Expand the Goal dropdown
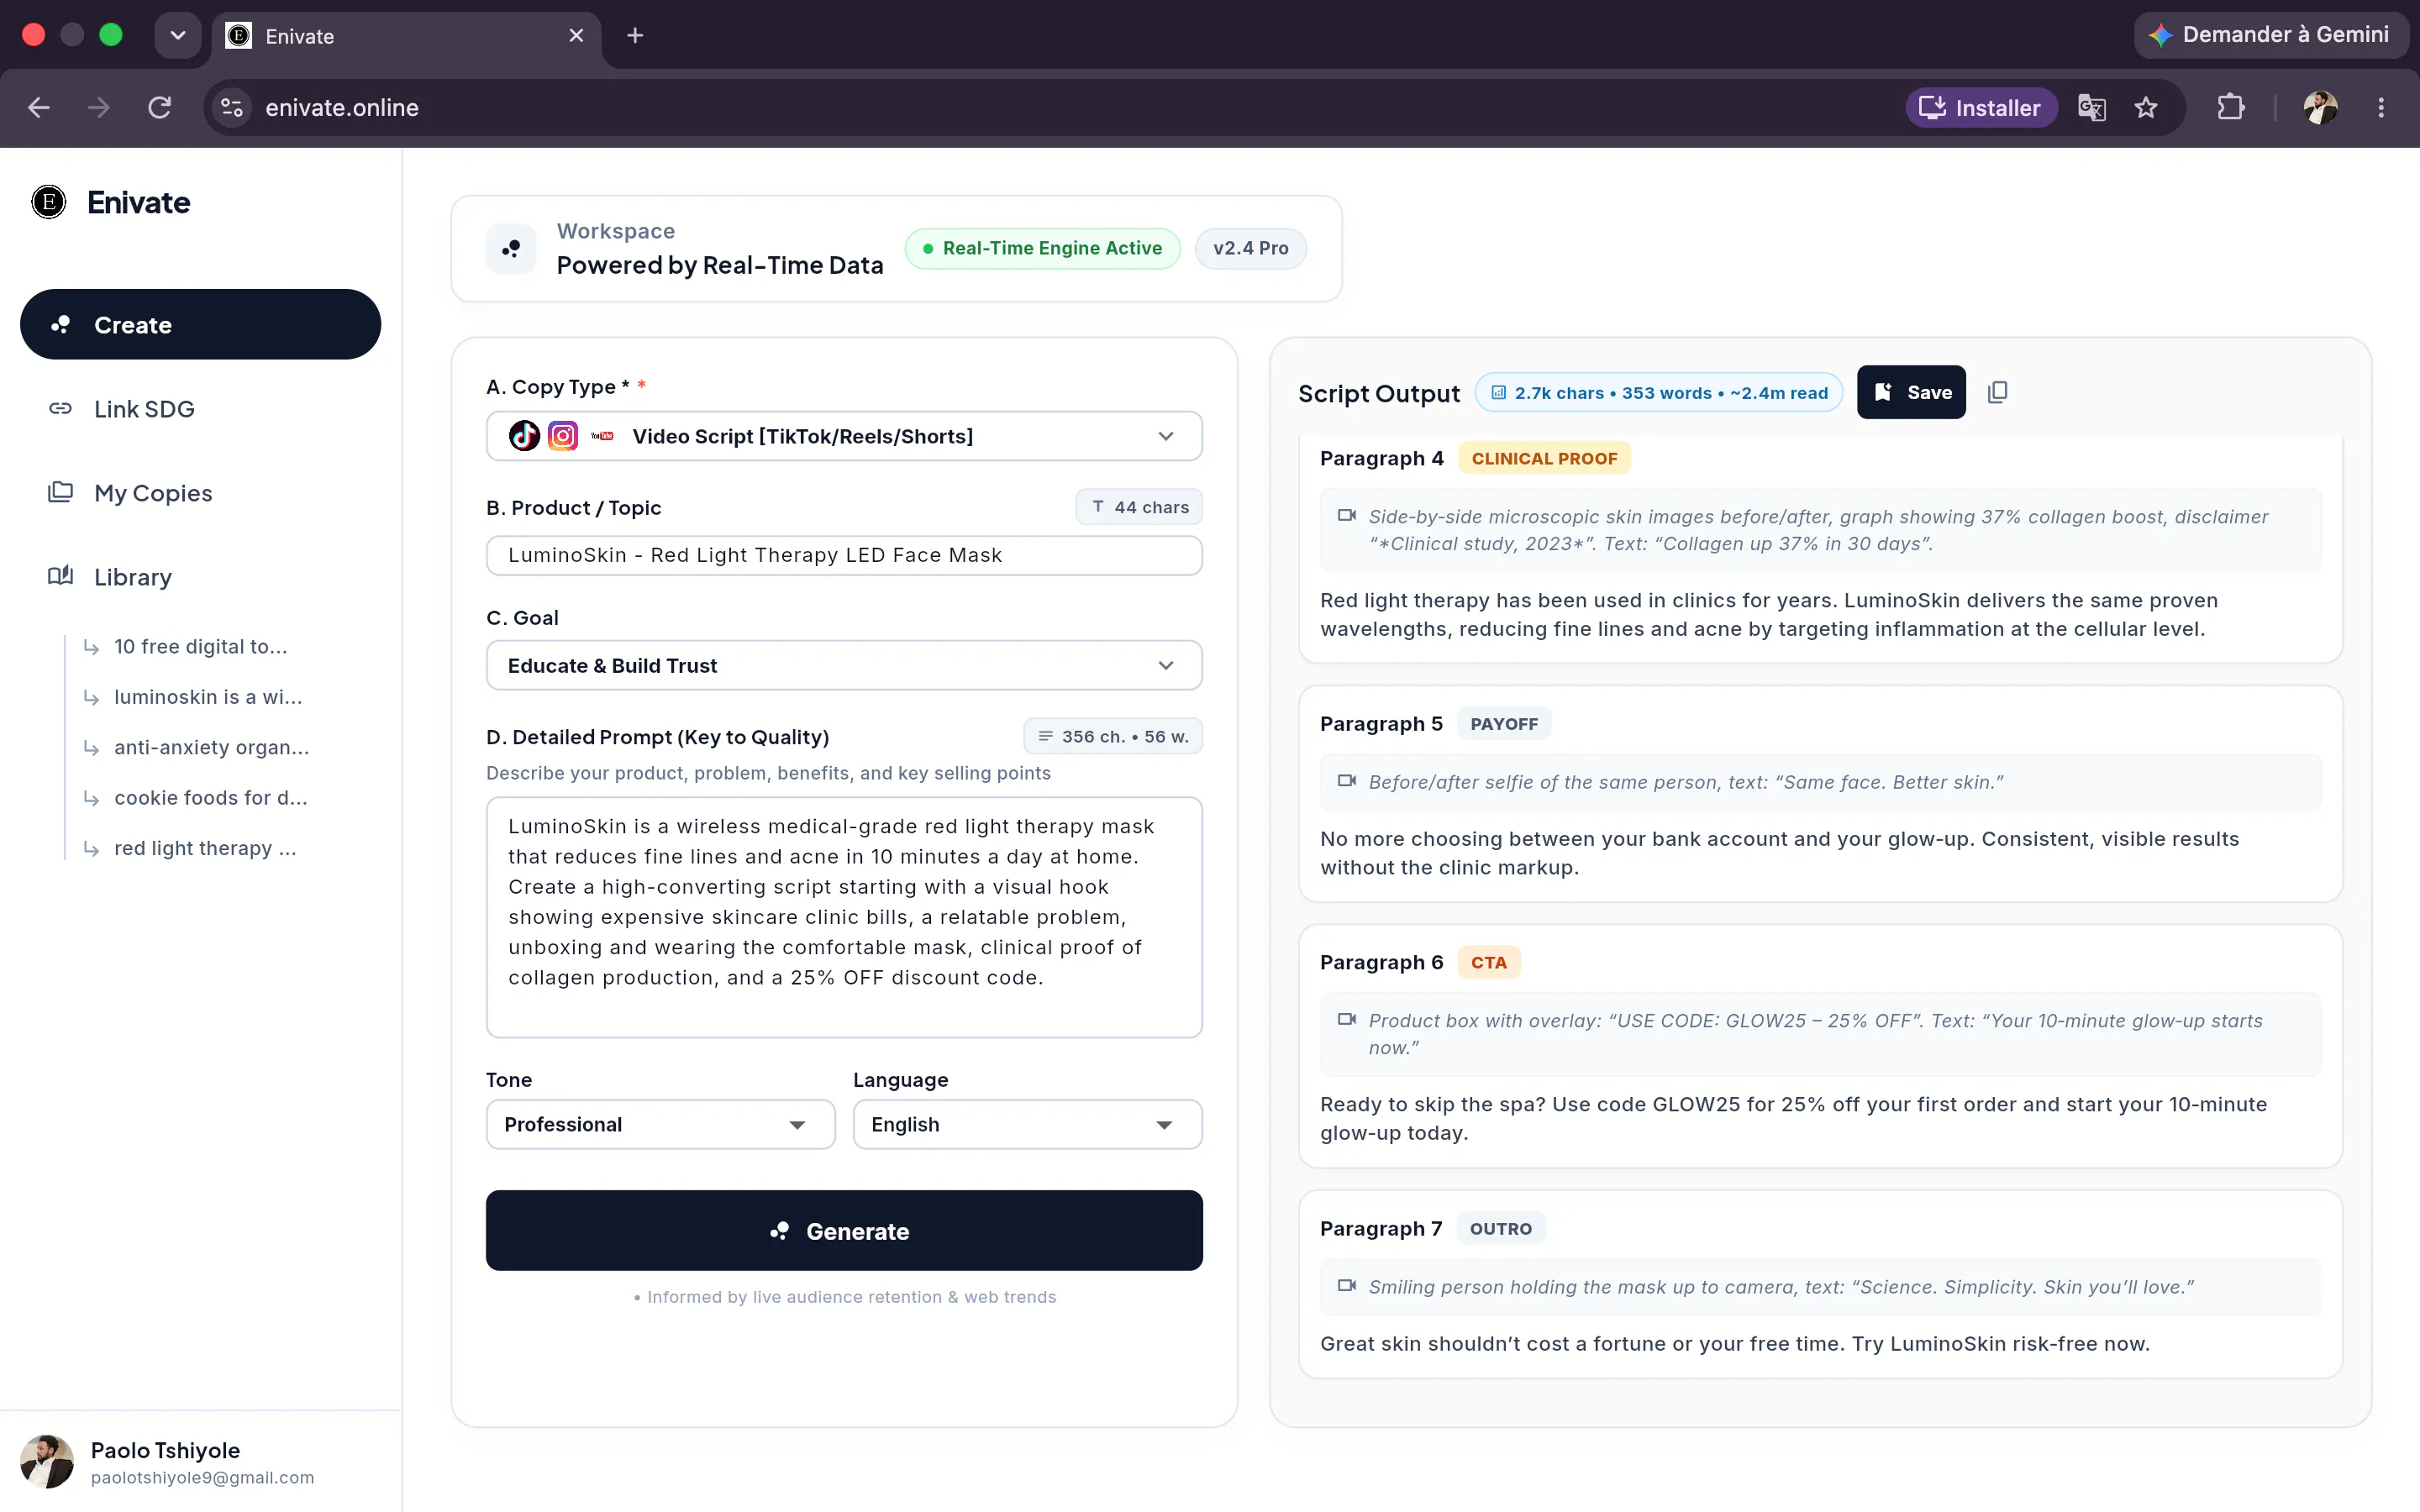The image size is (2420, 1512). (844, 665)
